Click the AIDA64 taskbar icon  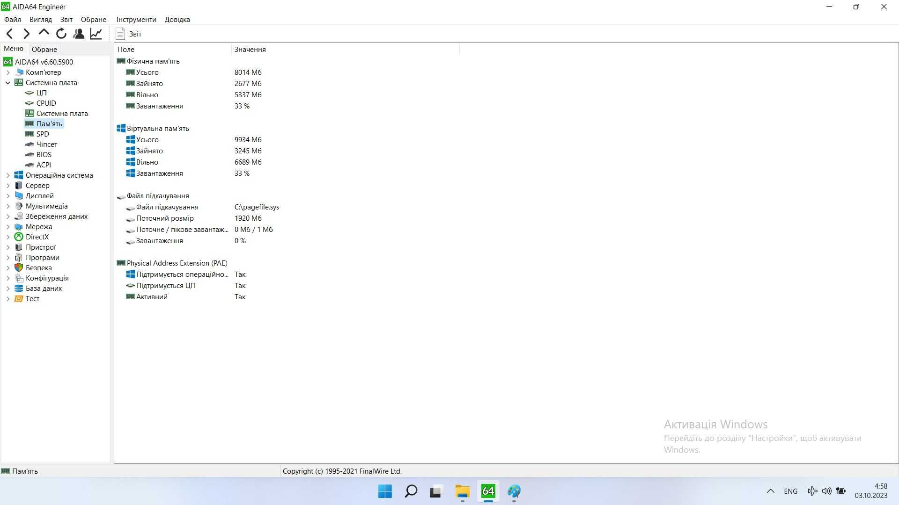click(x=488, y=491)
